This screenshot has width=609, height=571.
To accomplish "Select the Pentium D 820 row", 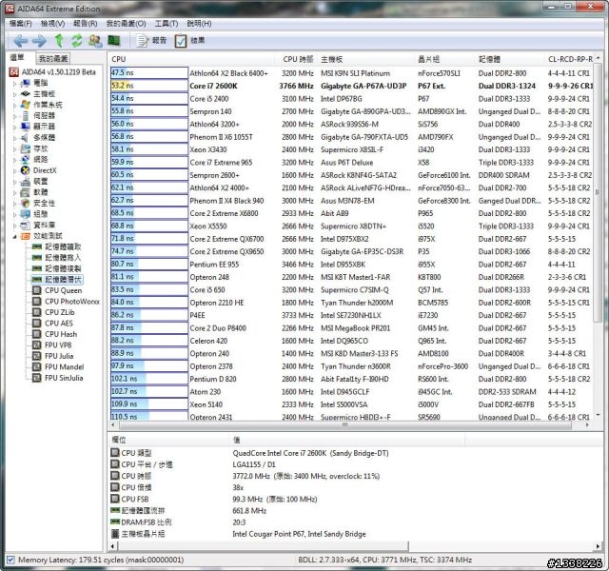I will coord(351,379).
